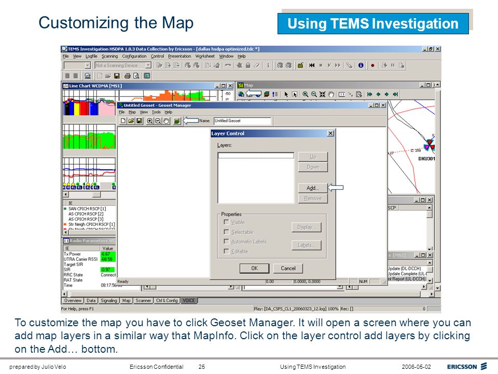Click Line Chart horizontal scrollbar left arrow
This screenshot has width=498, height=374.
(x=66, y=194)
